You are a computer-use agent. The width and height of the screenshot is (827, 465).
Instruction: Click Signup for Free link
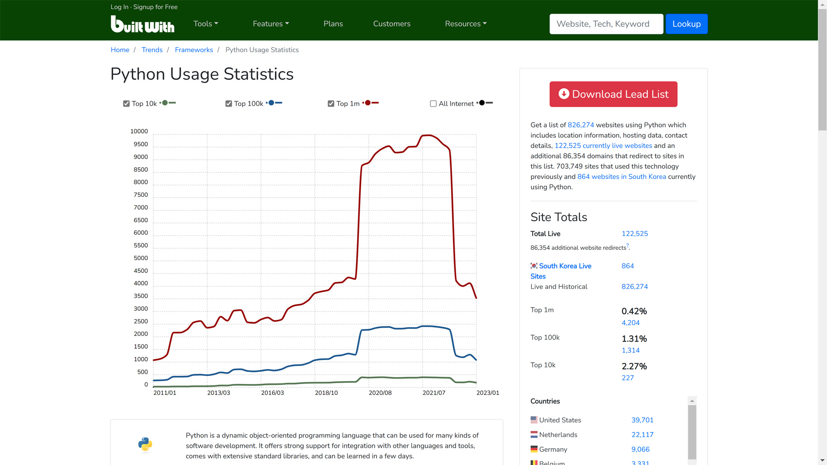[155, 7]
